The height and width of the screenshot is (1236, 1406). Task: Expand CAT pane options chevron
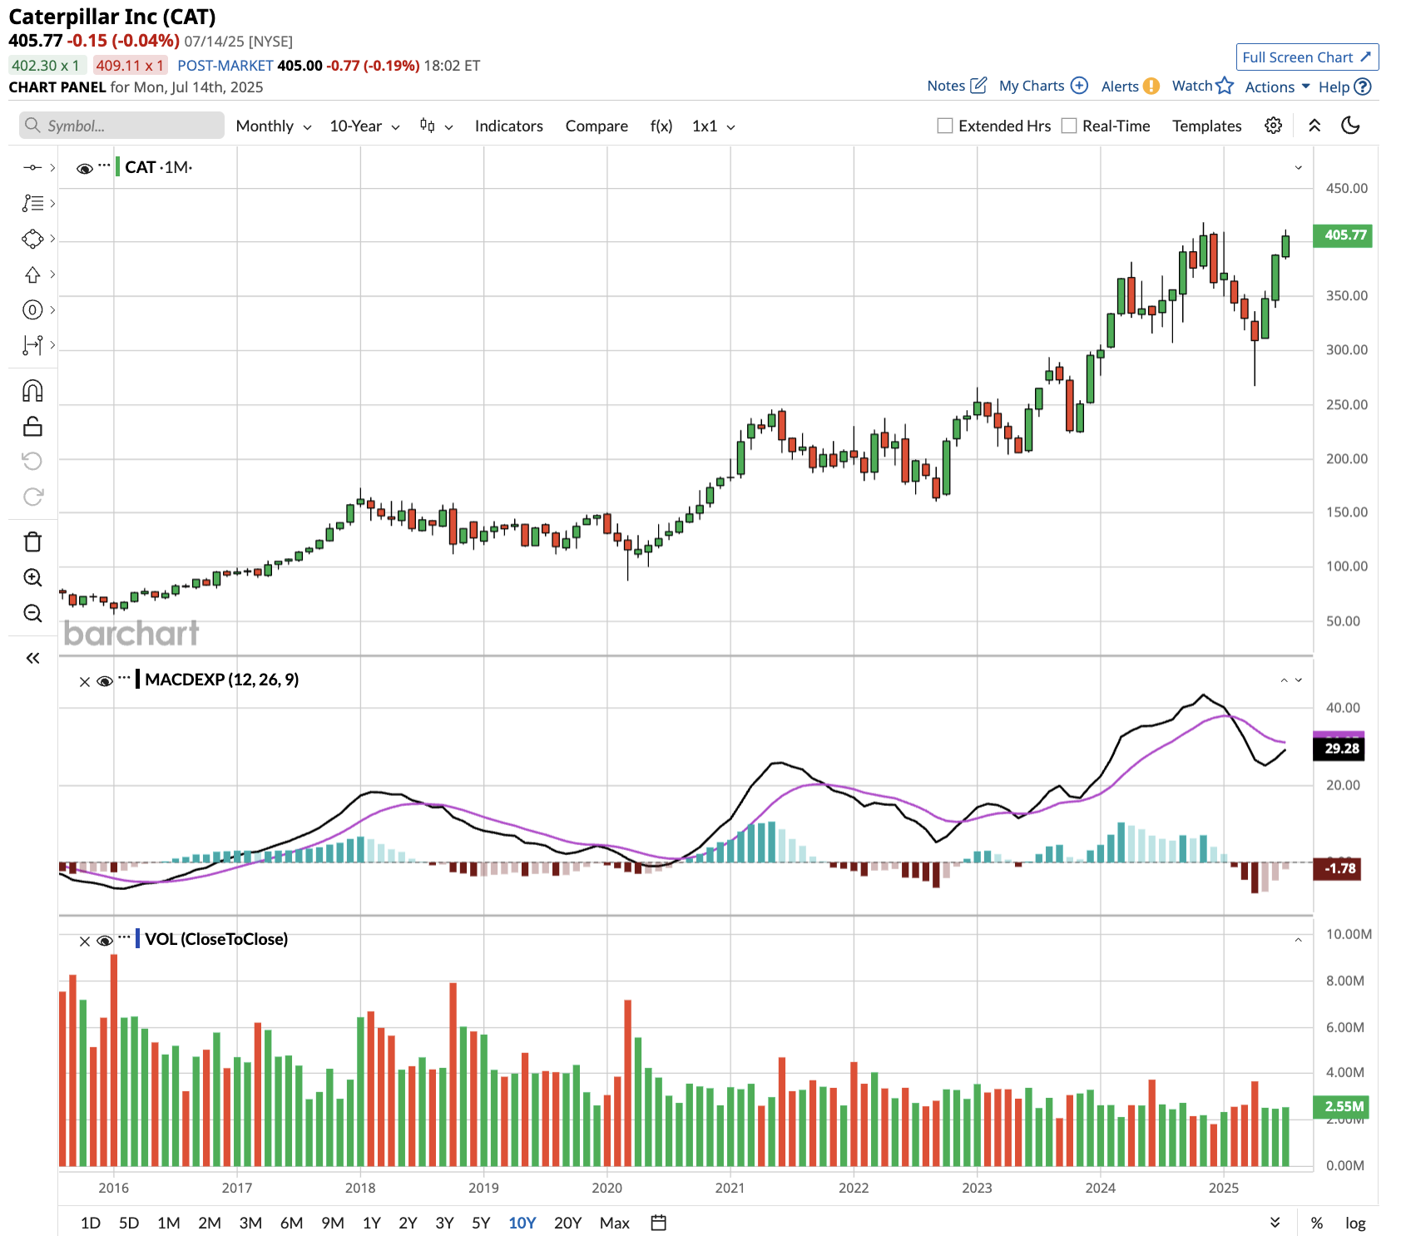(1298, 168)
